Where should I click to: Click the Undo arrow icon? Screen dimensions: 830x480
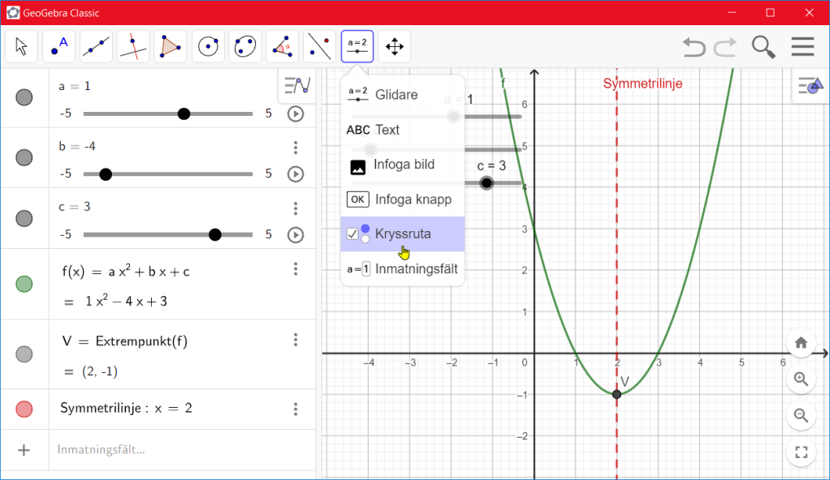pyautogui.click(x=694, y=47)
